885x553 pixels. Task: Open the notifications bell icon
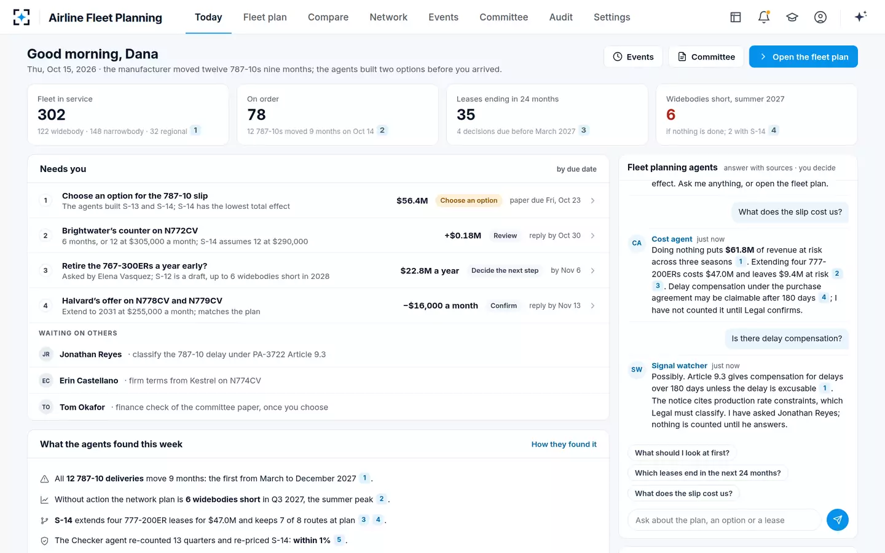click(x=764, y=17)
